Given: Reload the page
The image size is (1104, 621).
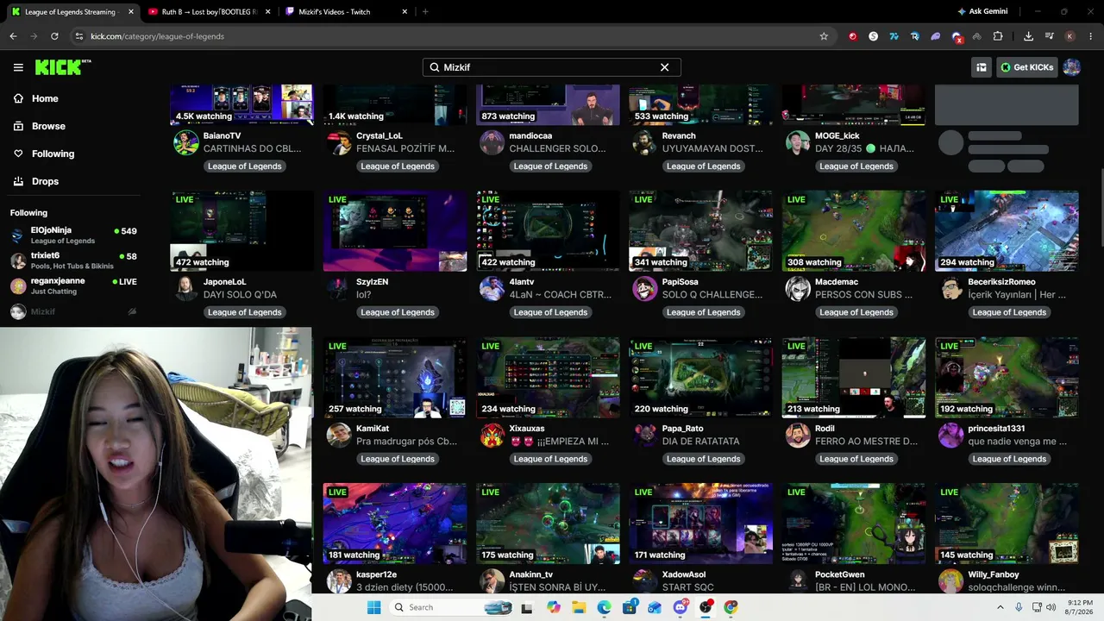Looking at the screenshot, I should [x=54, y=36].
